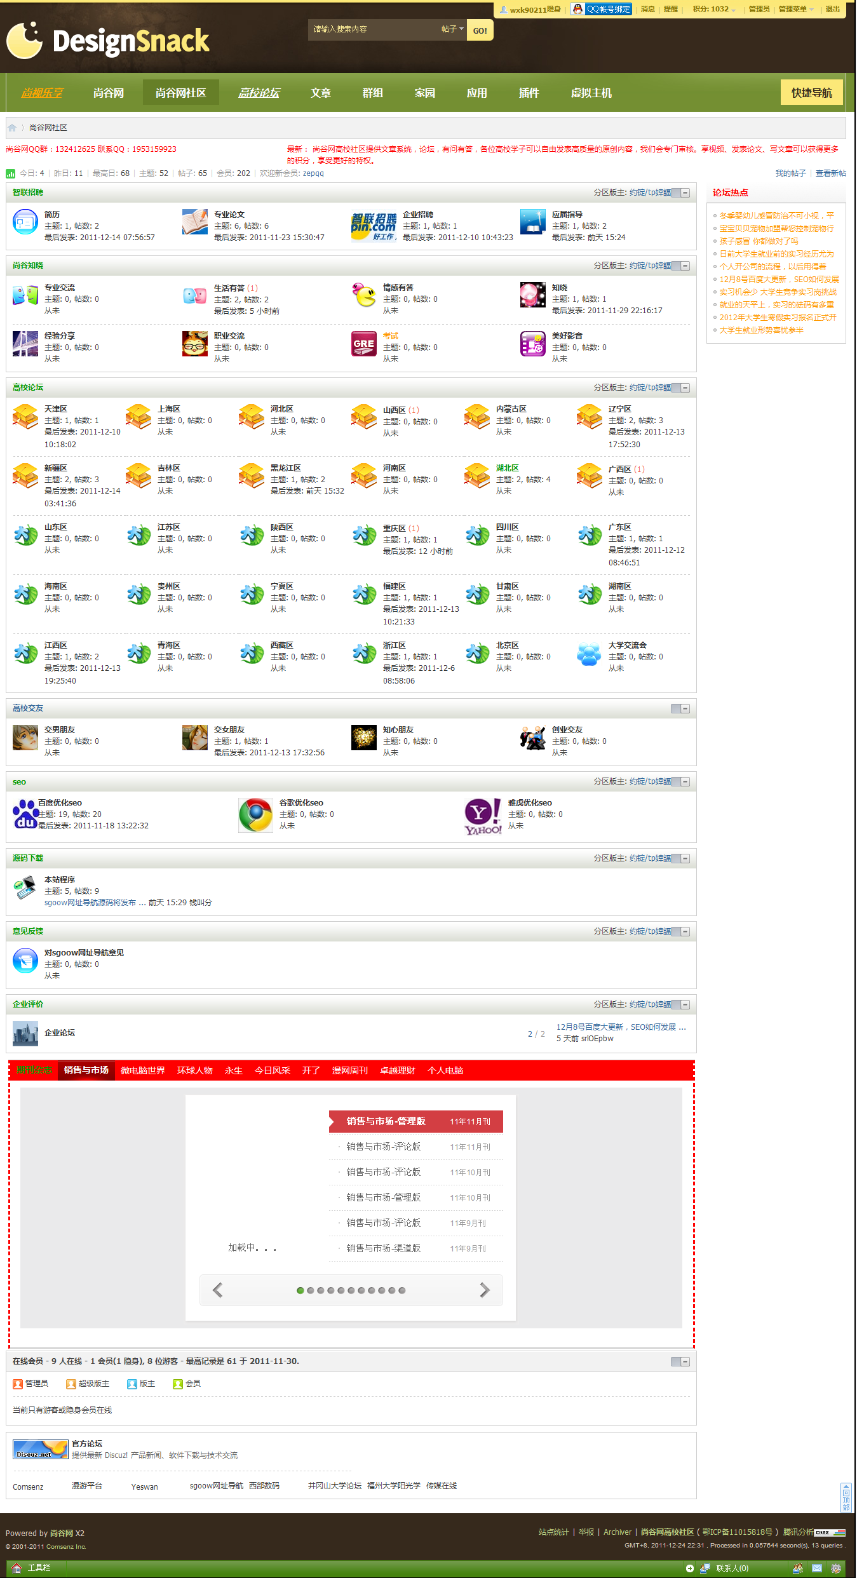
Task: Open the 百度优化seo forum via Baidu icon
Action: click(25, 814)
